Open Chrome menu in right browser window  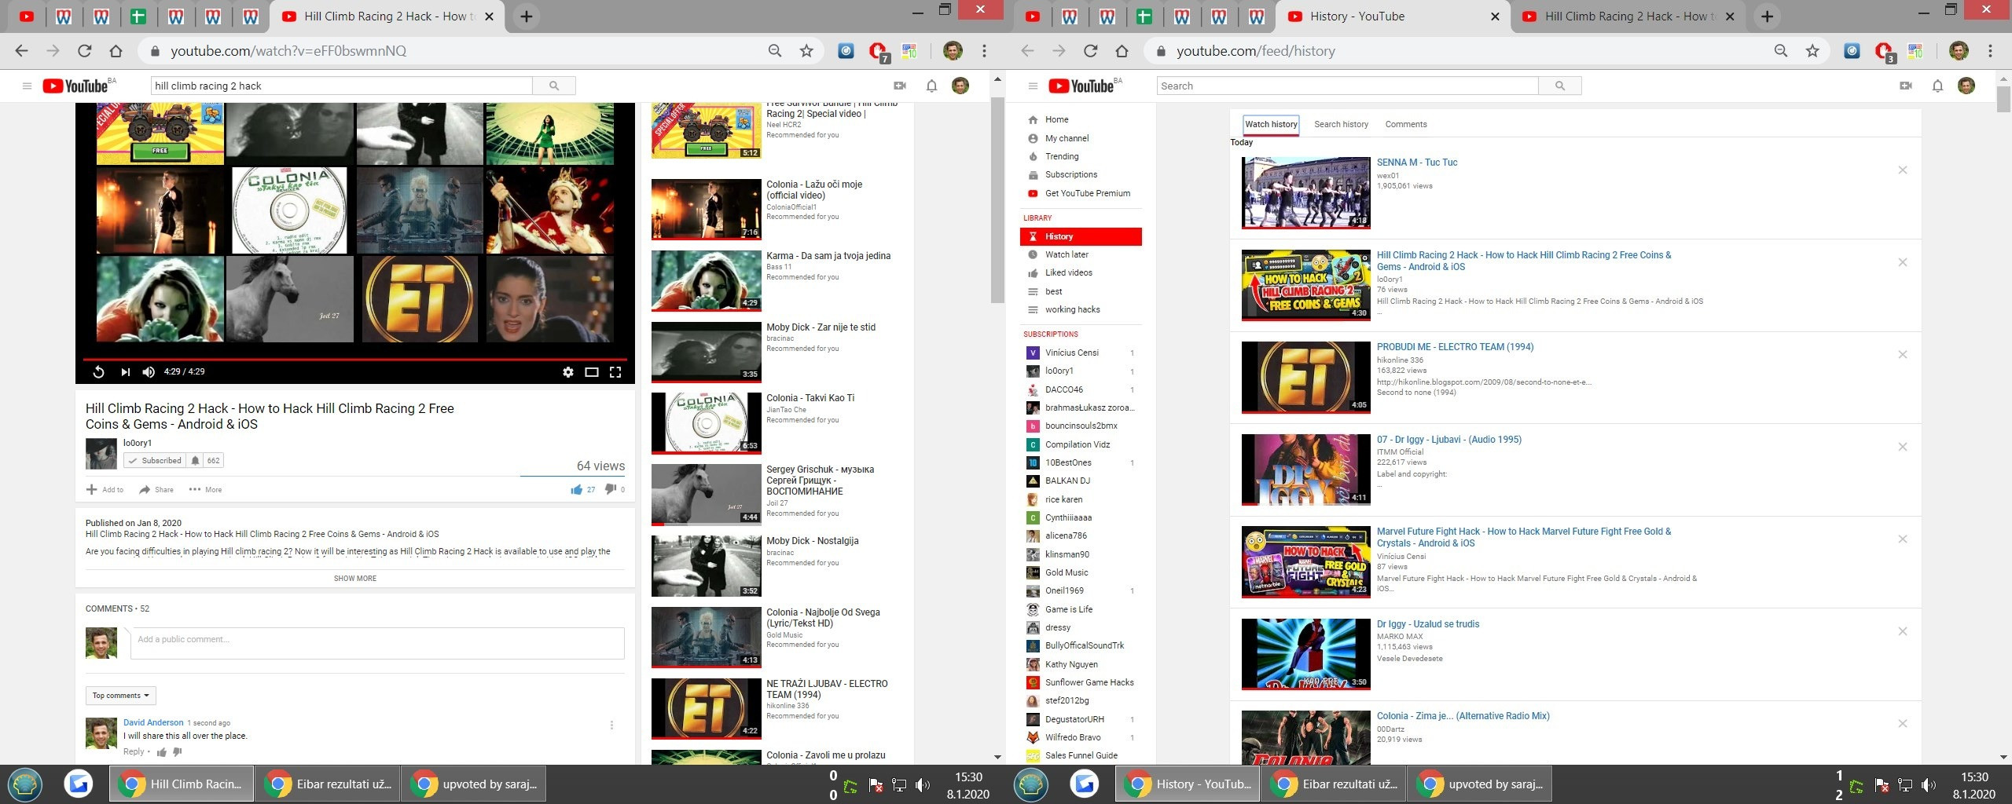tap(1990, 51)
